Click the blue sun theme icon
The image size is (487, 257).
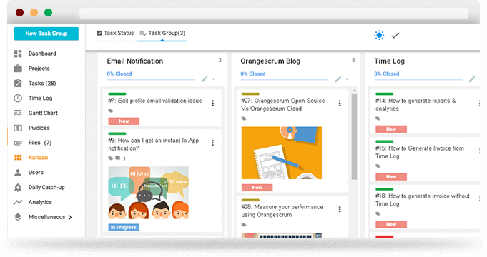(x=379, y=36)
